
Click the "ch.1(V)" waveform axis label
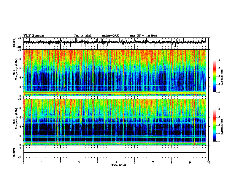[14, 42]
